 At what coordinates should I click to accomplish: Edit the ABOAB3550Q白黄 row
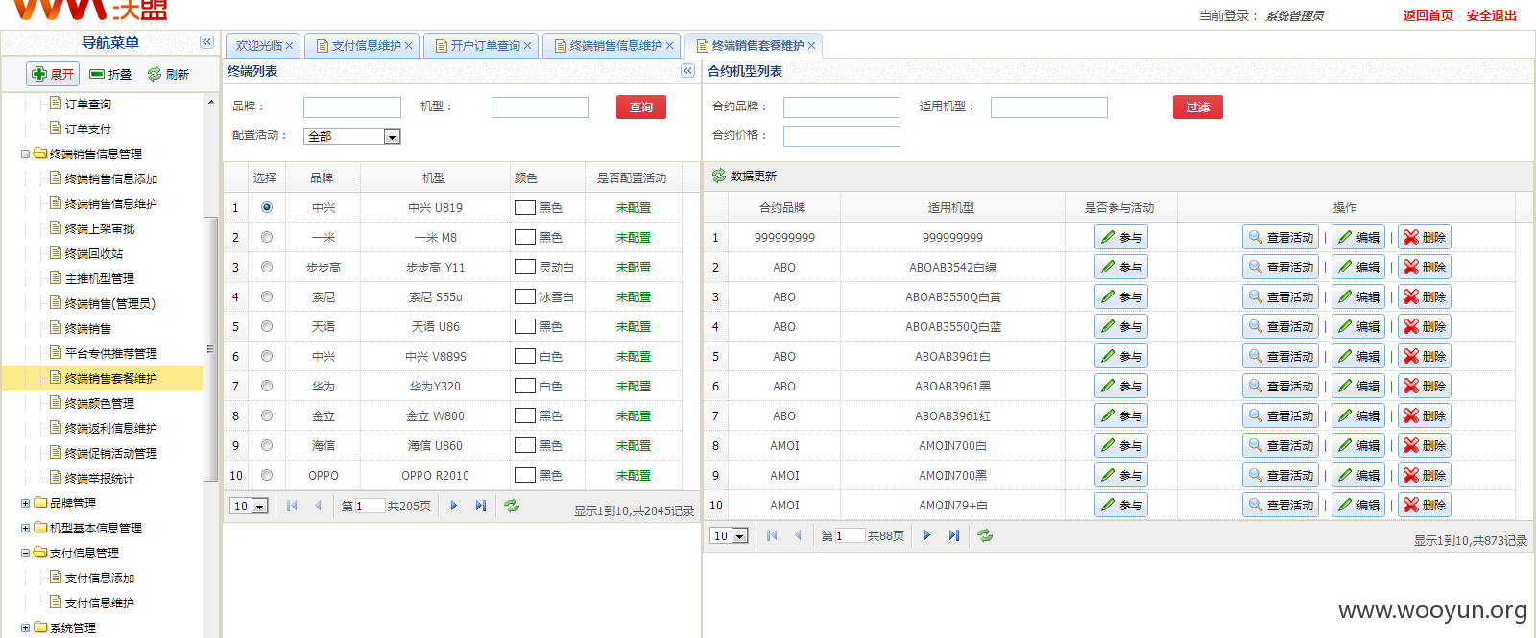(x=1357, y=296)
